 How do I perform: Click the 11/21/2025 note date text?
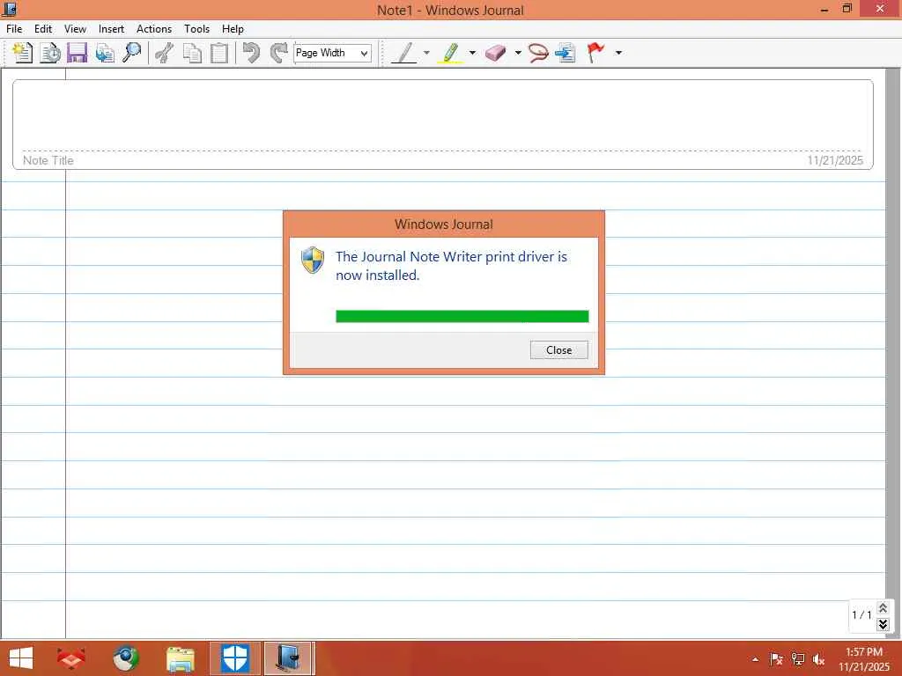835,160
